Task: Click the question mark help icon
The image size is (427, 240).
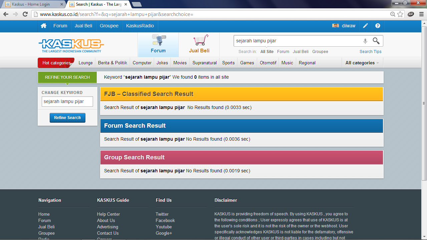Action: coord(378,26)
